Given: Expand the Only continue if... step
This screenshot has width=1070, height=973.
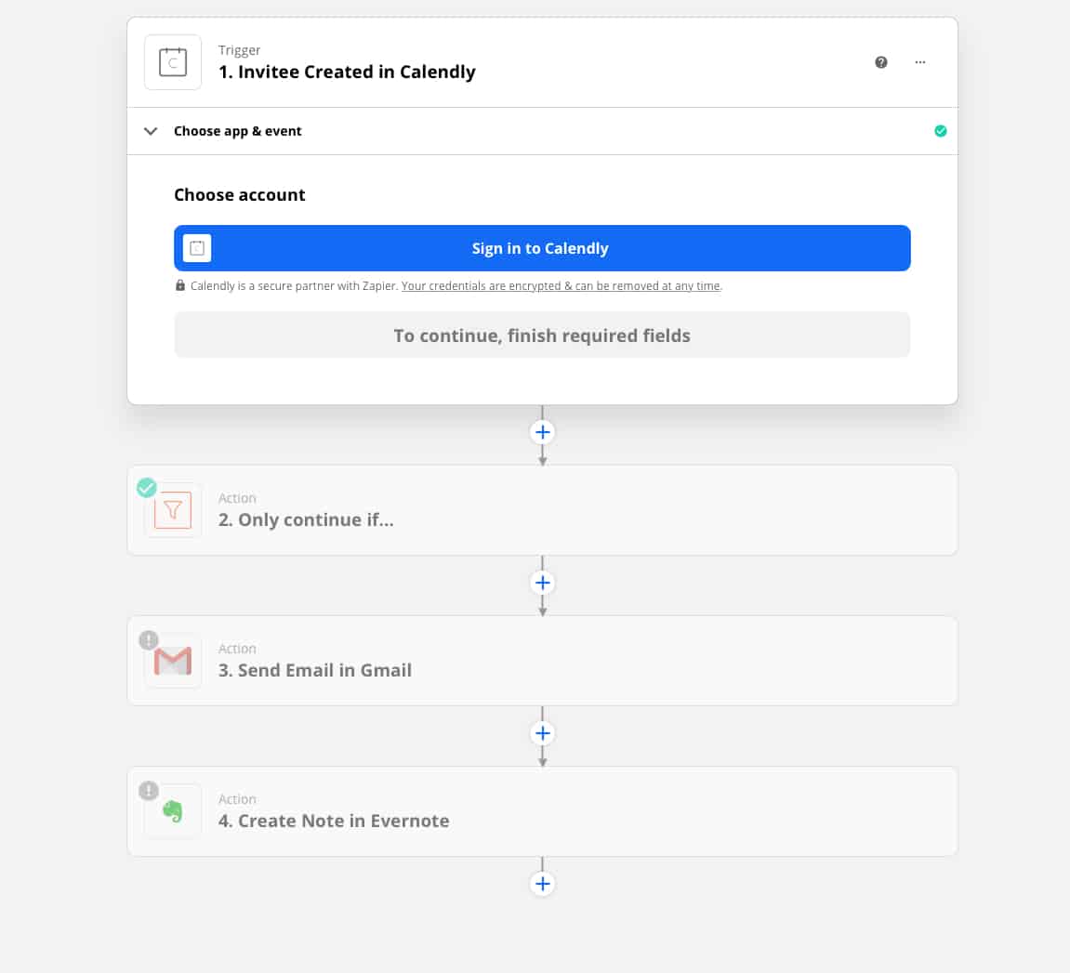Looking at the screenshot, I should 543,509.
